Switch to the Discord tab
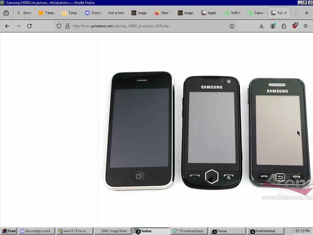 pos(93,13)
